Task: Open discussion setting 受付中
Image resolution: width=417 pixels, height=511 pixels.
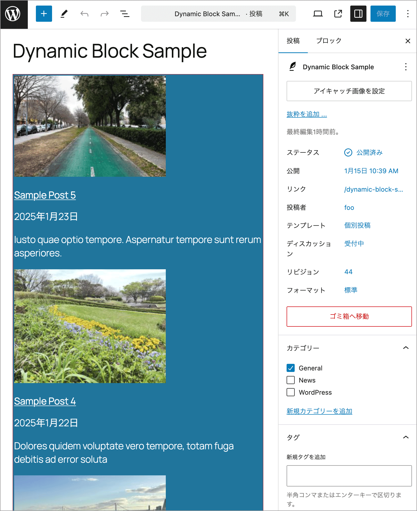Action: tap(354, 243)
